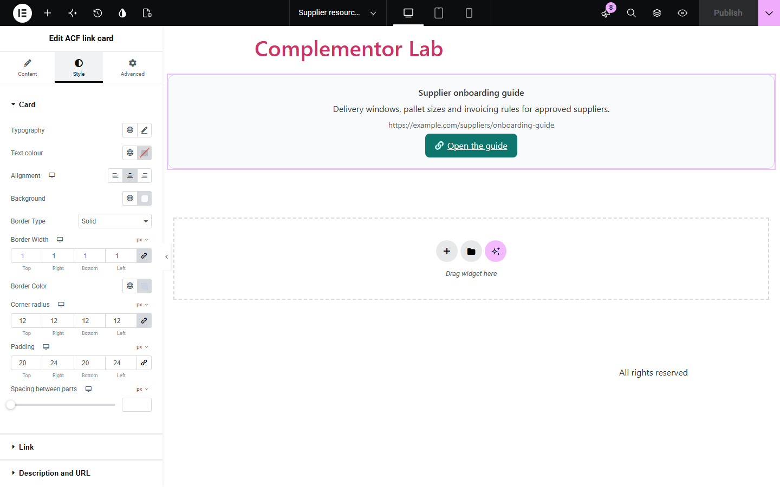Open the revision history icon
Image resolution: width=780 pixels, height=487 pixels.
[x=97, y=13]
